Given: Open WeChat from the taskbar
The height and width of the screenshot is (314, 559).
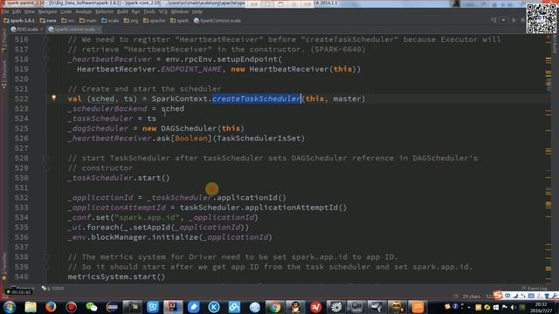Looking at the screenshot, I should click(92, 307).
